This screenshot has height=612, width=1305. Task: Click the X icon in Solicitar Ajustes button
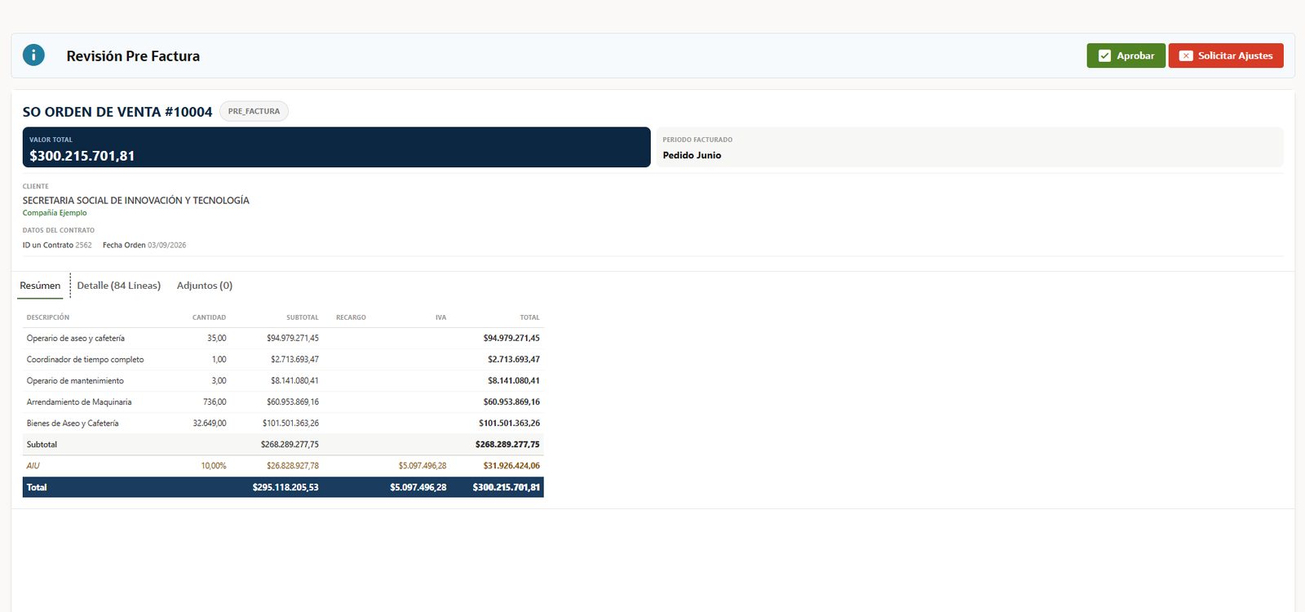(1186, 55)
